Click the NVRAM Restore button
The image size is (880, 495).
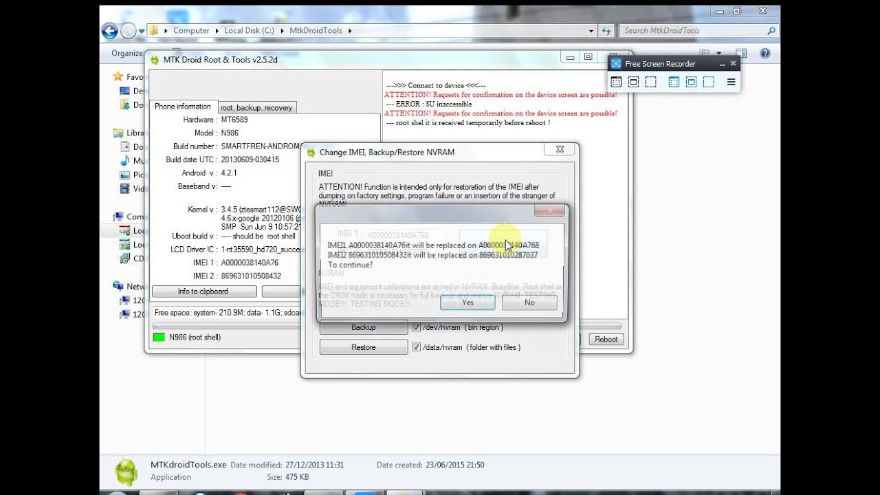tap(364, 347)
